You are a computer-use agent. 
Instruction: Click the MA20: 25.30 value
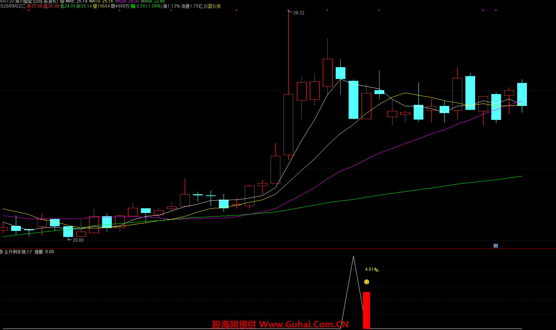click(x=127, y=1)
